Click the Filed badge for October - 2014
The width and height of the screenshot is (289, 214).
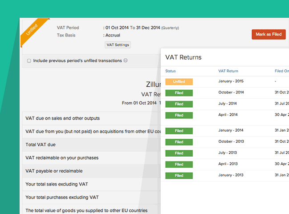coord(179,93)
